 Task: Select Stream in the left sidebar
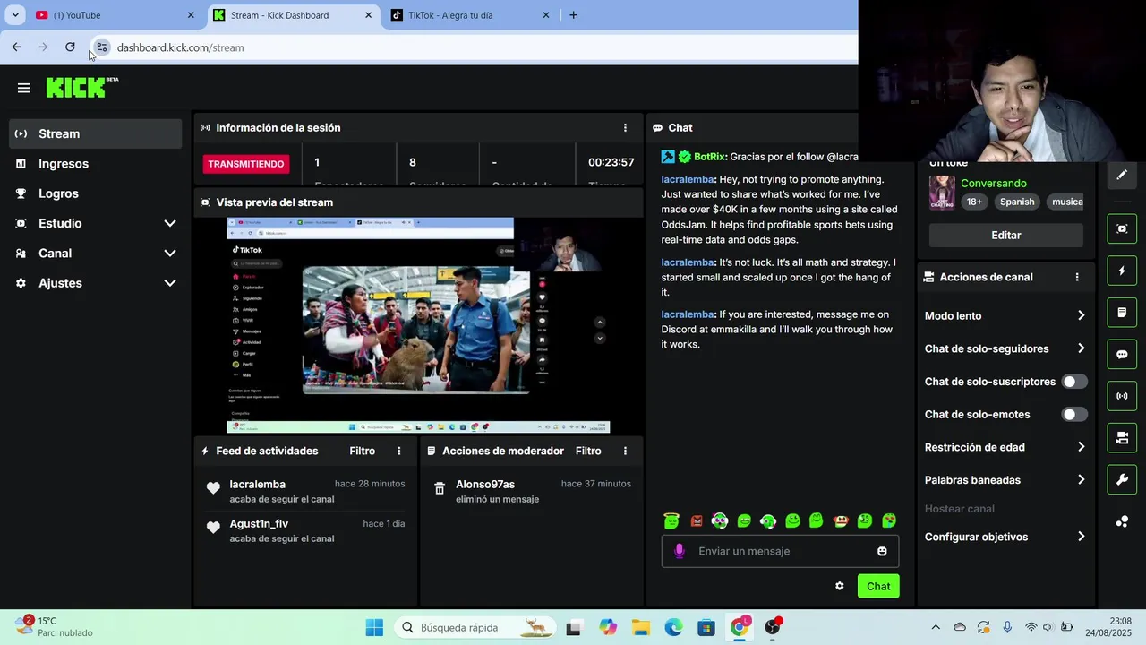(x=96, y=133)
